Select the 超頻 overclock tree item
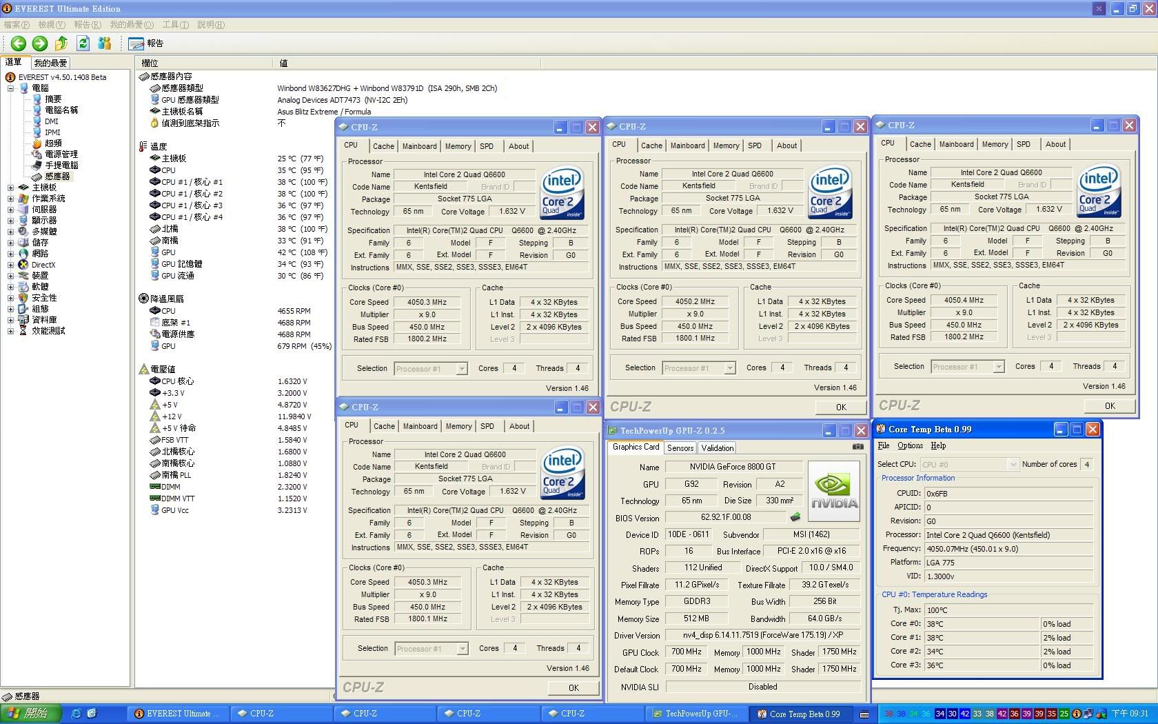Image resolution: width=1158 pixels, height=724 pixels. point(53,143)
